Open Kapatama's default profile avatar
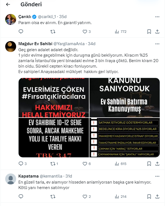 [11, 179]
